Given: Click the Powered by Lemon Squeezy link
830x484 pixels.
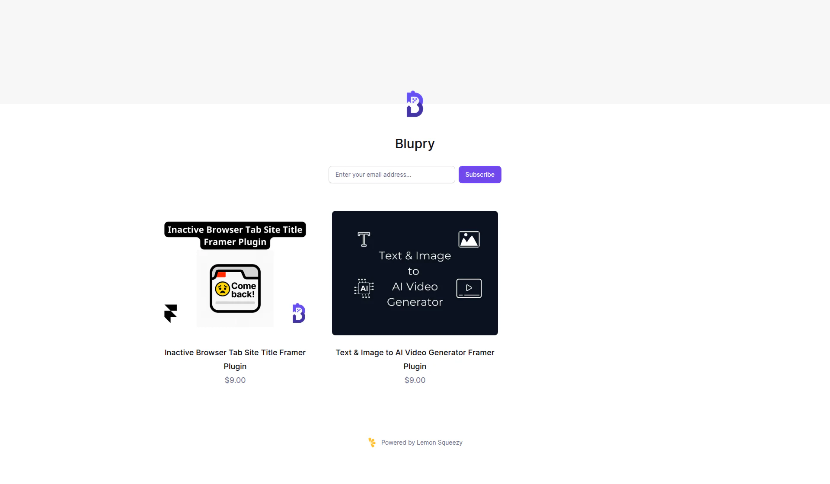Looking at the screenshot, I should [415, 443].
